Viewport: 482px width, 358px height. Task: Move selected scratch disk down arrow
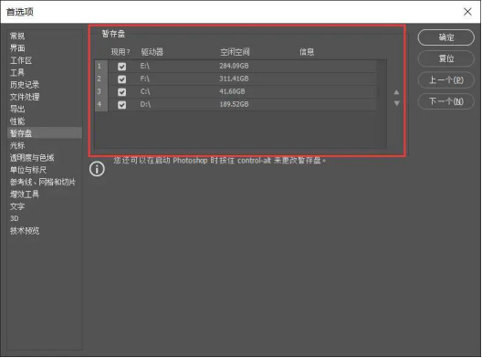[396, 103]
